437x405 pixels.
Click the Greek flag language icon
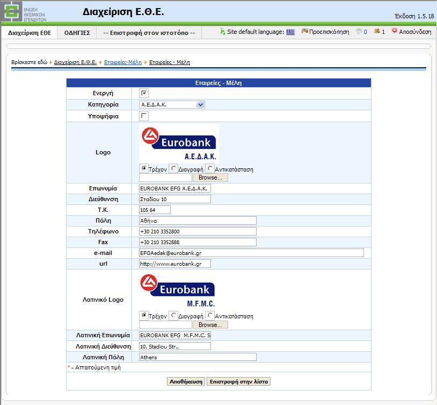[x=290, y=32]
